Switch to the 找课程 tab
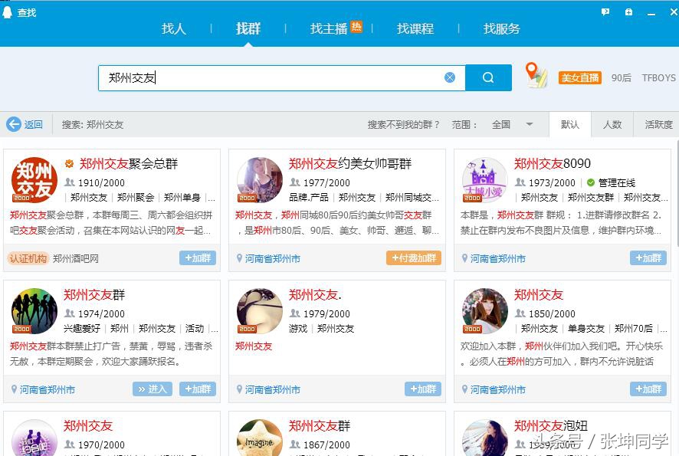Image resolution: width=679 pixels, height=456 pixels. click(x=415, y=28)
